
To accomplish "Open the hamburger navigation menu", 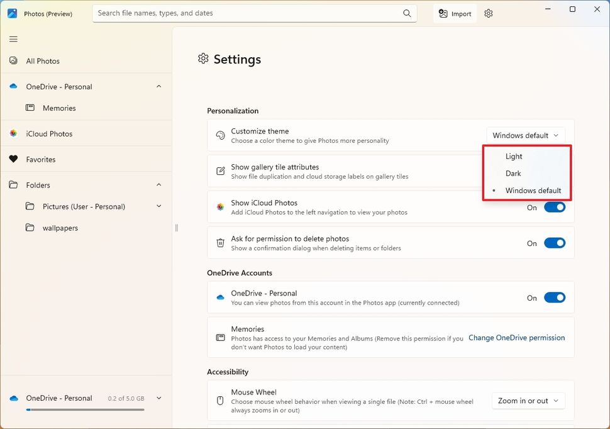I will pos(13,39).
